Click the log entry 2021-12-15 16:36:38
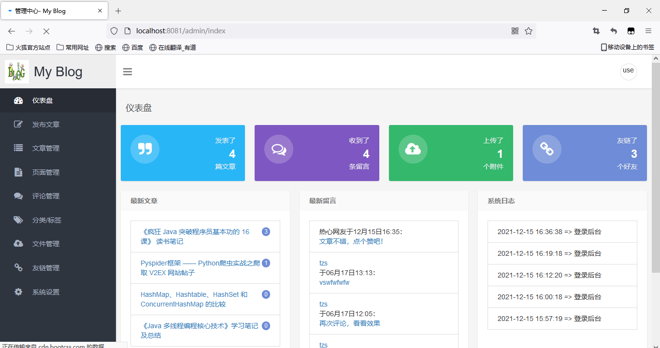This screenshot has height=348, width=660. [562, 232]
